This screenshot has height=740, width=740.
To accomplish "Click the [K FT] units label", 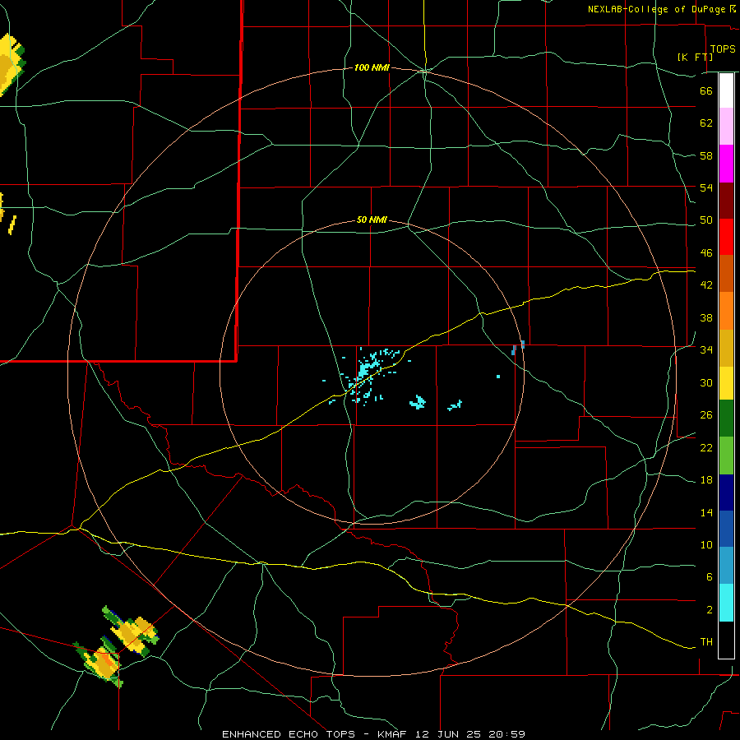I will tap(695, 57).
